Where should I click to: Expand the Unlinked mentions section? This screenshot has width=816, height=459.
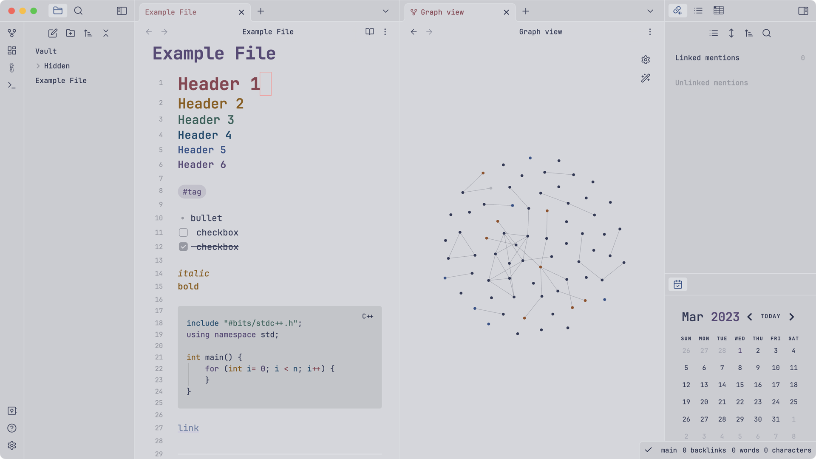[x=711, y=83]
